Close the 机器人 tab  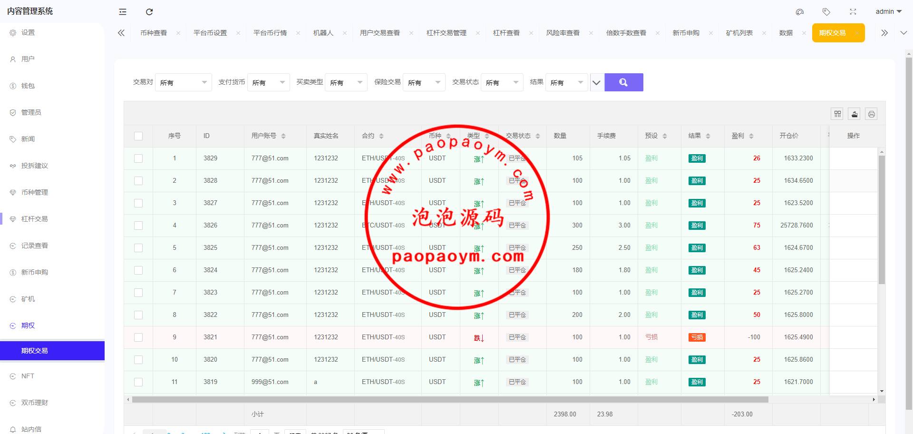point(345,33)
